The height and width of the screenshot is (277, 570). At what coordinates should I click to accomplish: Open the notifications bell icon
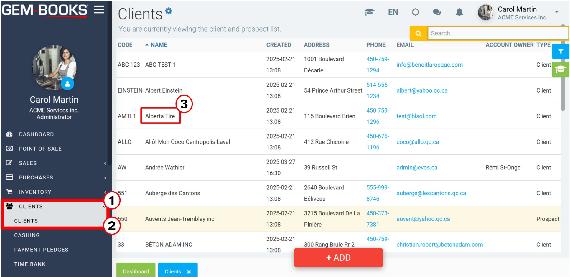click(x=459, y=12)
